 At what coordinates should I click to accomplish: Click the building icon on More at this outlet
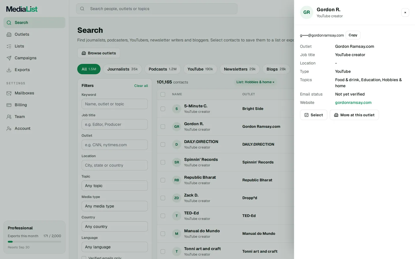pyautogui.click(x=336, y=115)
